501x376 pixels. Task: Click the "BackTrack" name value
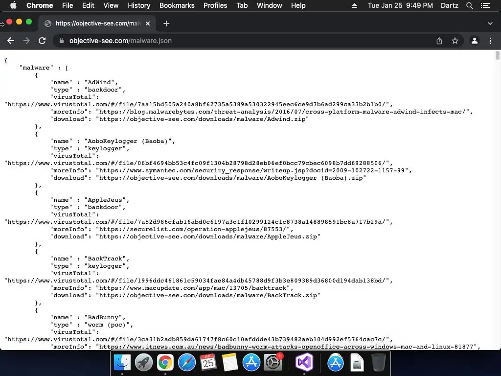click(105, 259)
